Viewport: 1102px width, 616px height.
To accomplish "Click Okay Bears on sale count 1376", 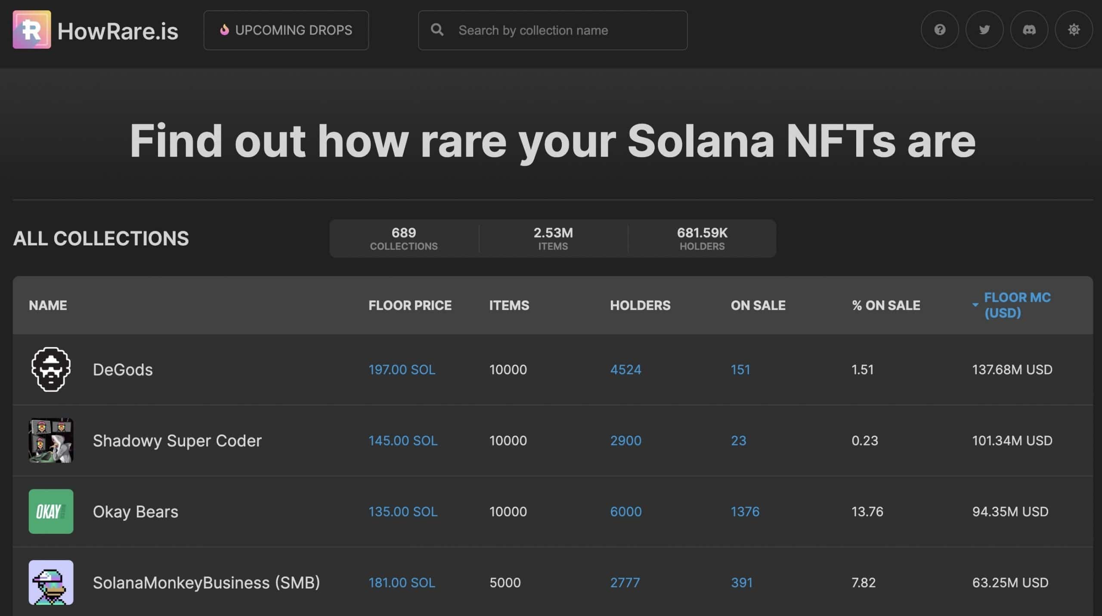I will [745, 512].
